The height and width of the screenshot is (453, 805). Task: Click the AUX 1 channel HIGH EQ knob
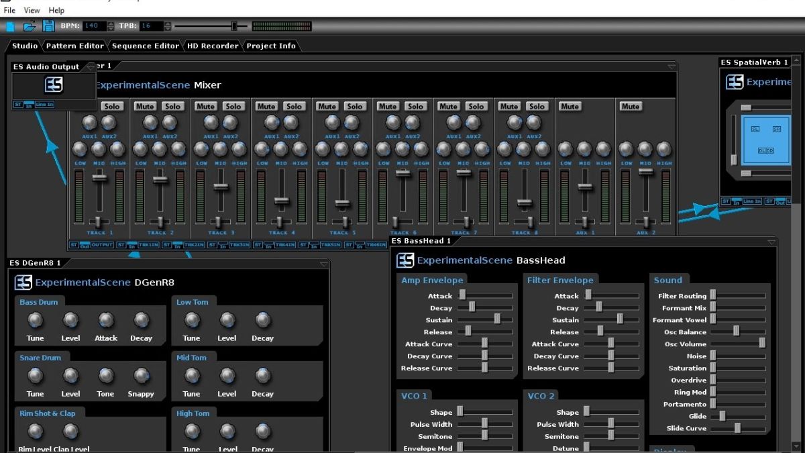click(x=603, y=149)
